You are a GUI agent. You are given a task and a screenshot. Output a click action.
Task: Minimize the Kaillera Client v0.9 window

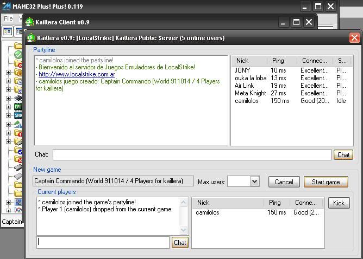283,22
